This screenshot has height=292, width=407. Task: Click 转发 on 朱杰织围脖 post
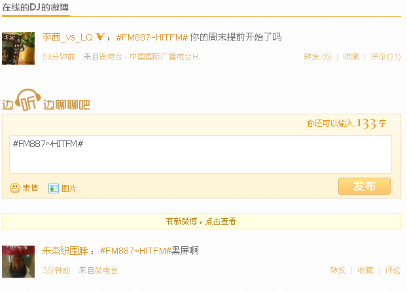338,270
